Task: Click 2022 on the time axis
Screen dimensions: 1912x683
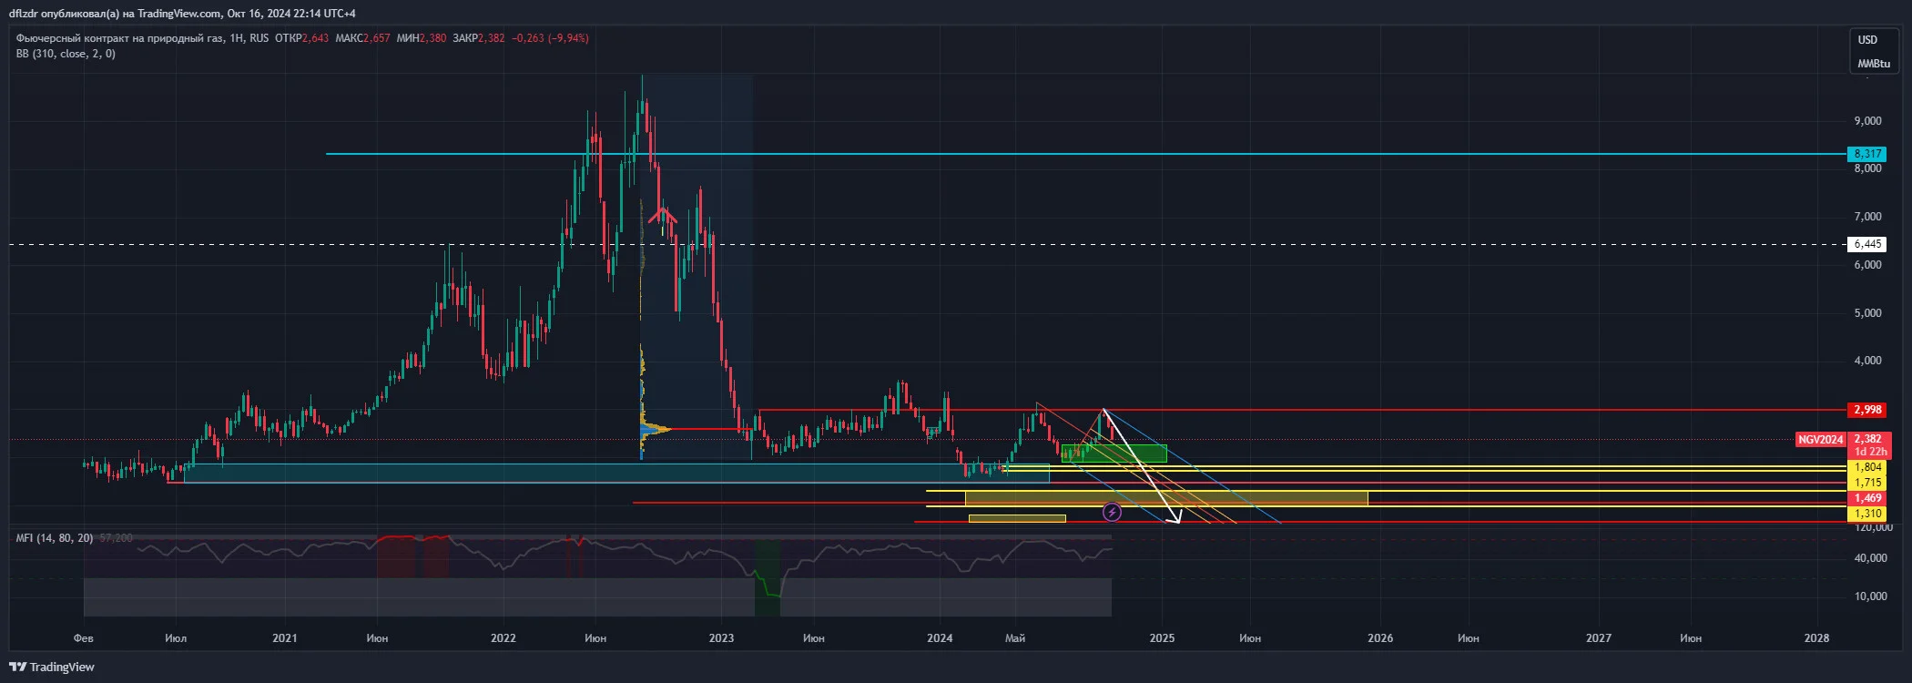Action: (503, 638)
